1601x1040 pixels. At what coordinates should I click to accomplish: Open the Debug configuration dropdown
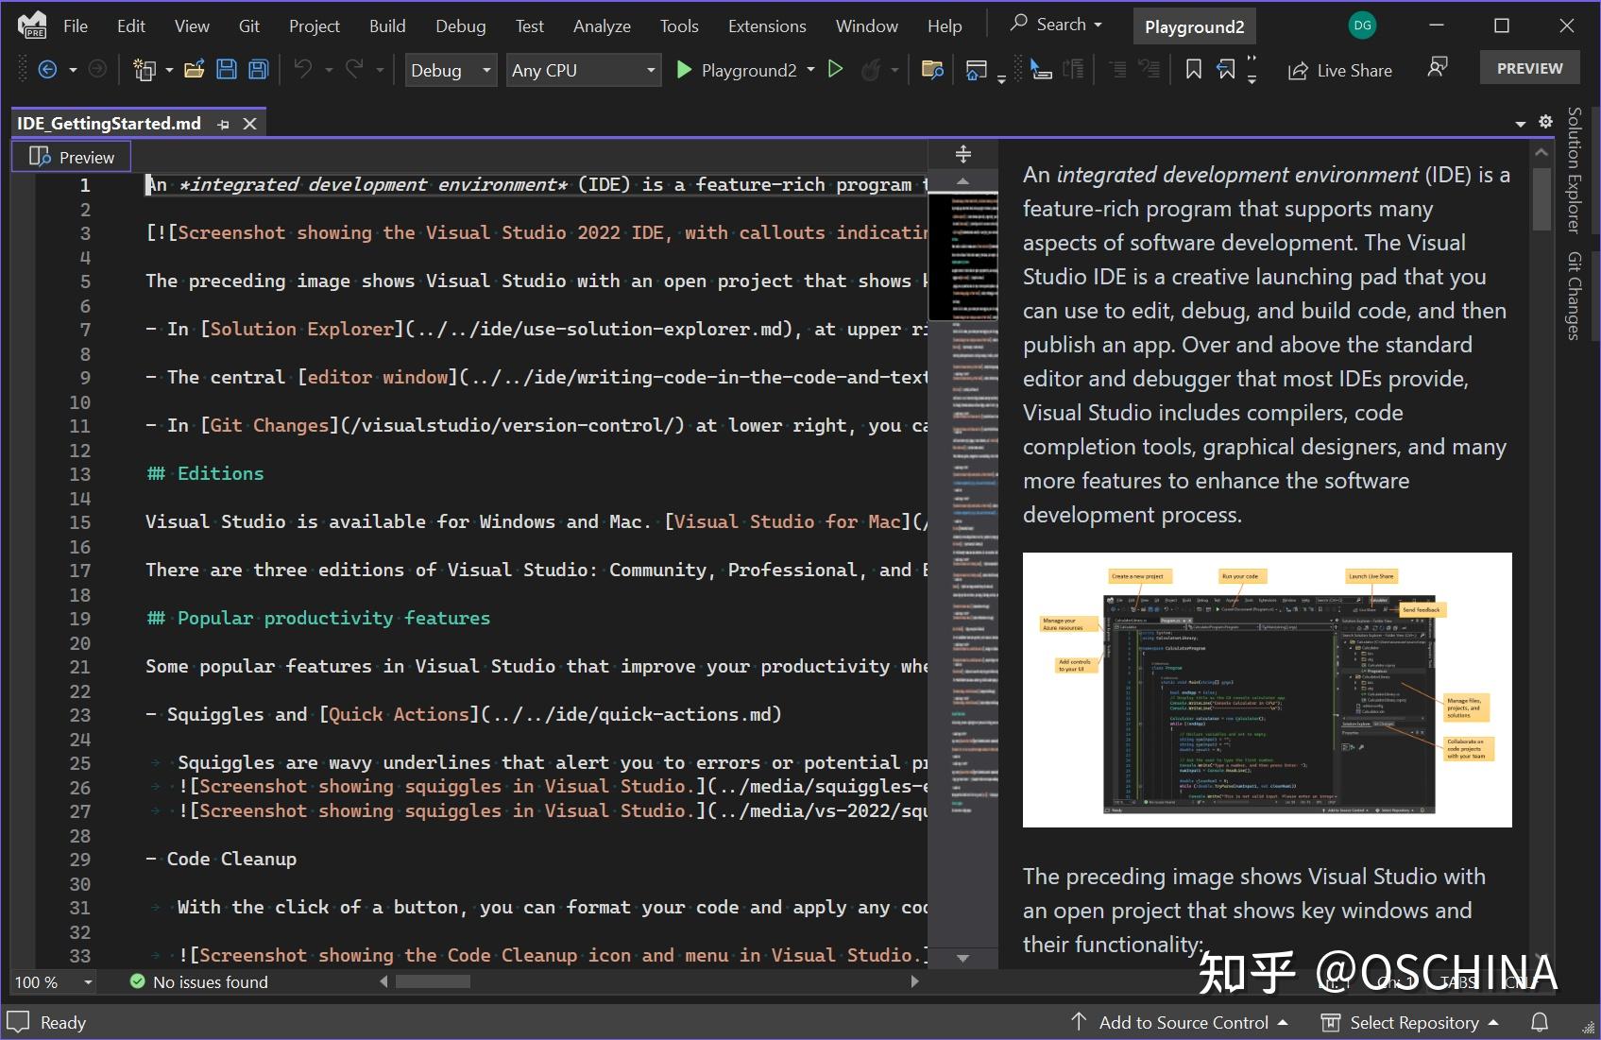pyautogui.click(x=451, y=69)
